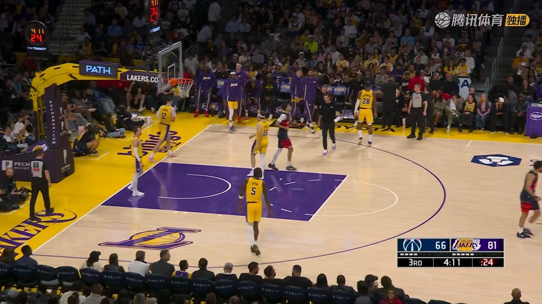
Task: Click the Lakers team logo on the scoreboard
Action: [x=466, y=245]
